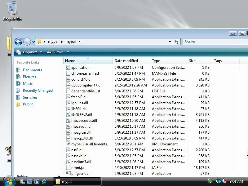Select libGLESv2.dll file icon
Viewport: 248px width, 186px height.
[68, 115]
